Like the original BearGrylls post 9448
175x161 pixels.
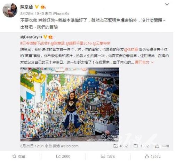click(162, 146)
